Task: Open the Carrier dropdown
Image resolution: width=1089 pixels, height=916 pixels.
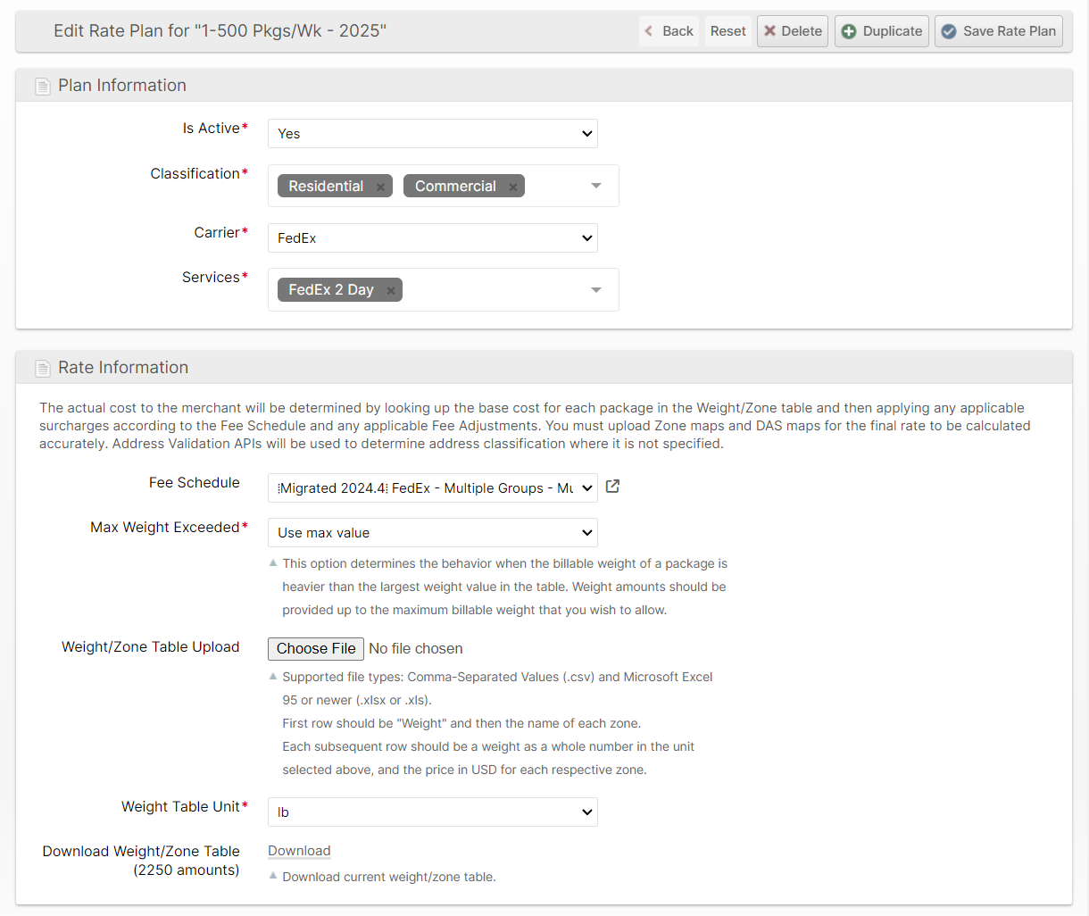Action: tap(432, 238)
